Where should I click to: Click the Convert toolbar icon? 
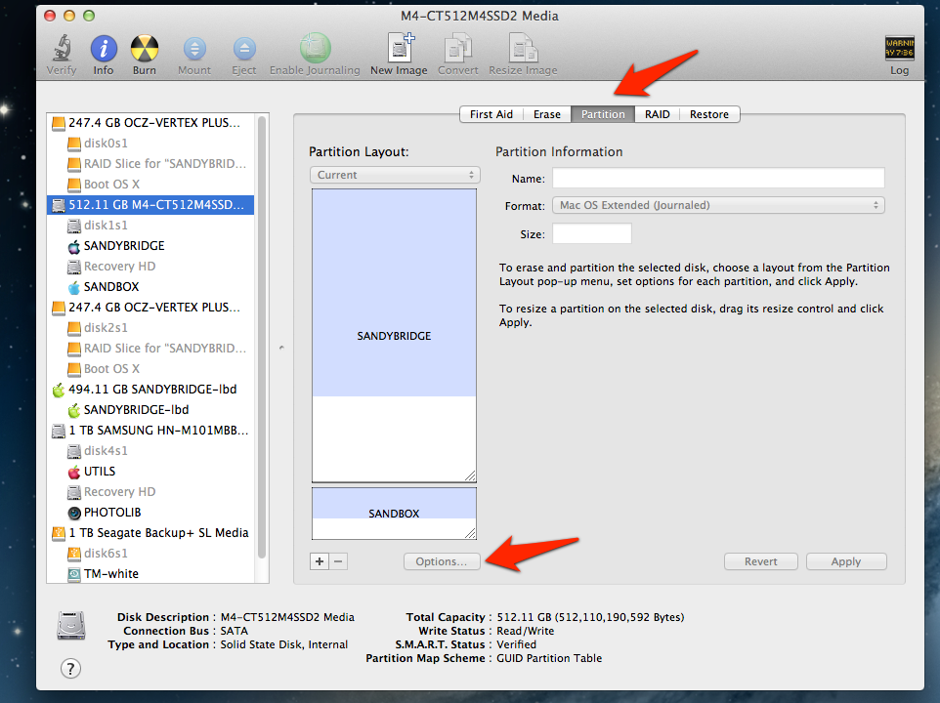click(x=458, y=48)
